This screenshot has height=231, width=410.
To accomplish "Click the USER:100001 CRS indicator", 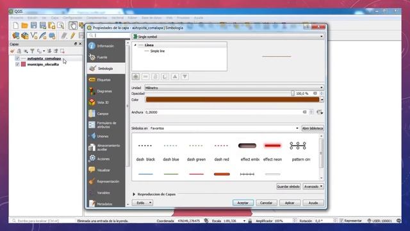I will (x=380, y=221).
